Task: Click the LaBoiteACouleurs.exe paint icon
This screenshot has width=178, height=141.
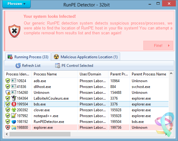Action: [14, 98]
